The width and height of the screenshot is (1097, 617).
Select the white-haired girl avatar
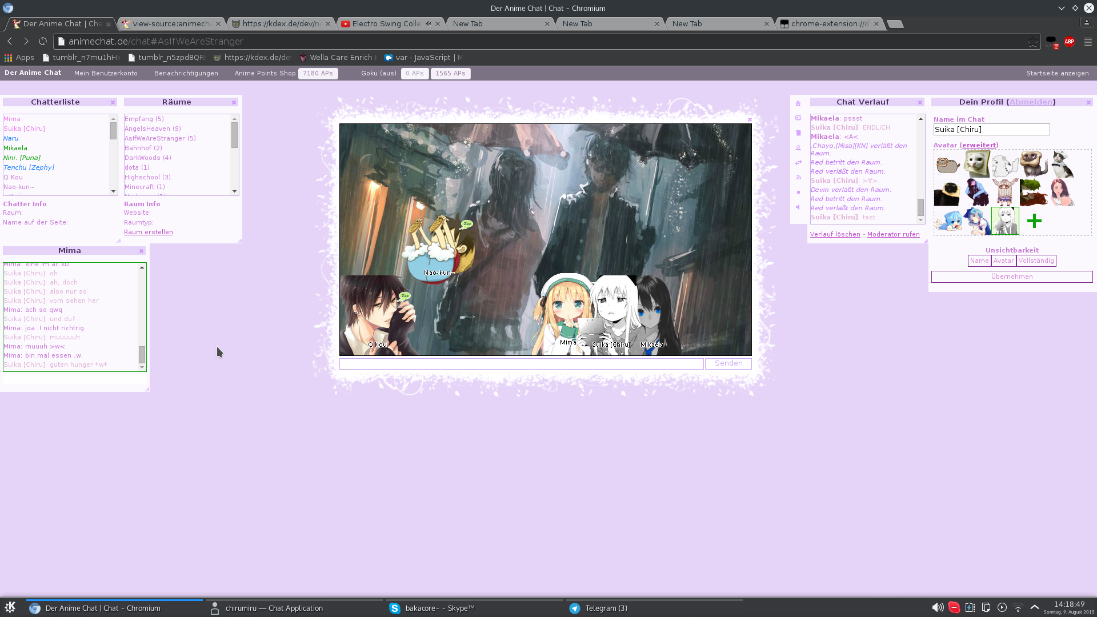pyautogui.click(x=1005, y=221)
